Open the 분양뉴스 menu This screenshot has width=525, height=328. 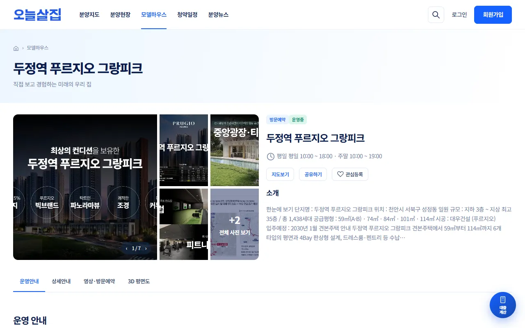(218, 15)
